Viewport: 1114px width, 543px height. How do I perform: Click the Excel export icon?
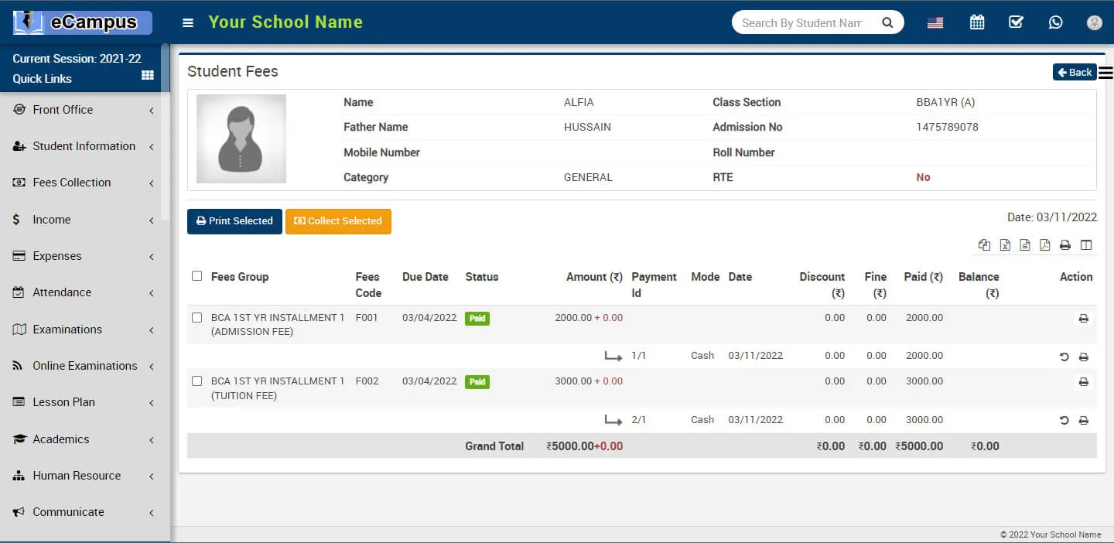[1004, 245]
